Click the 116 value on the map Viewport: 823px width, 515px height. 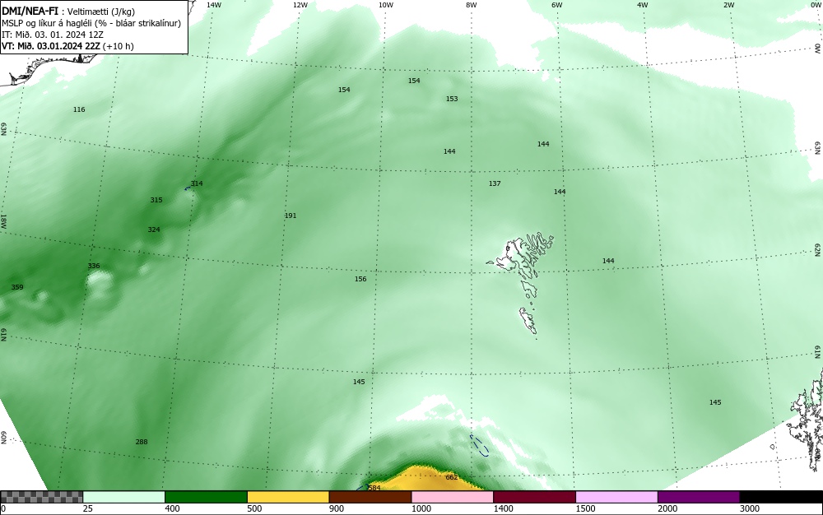79,109
